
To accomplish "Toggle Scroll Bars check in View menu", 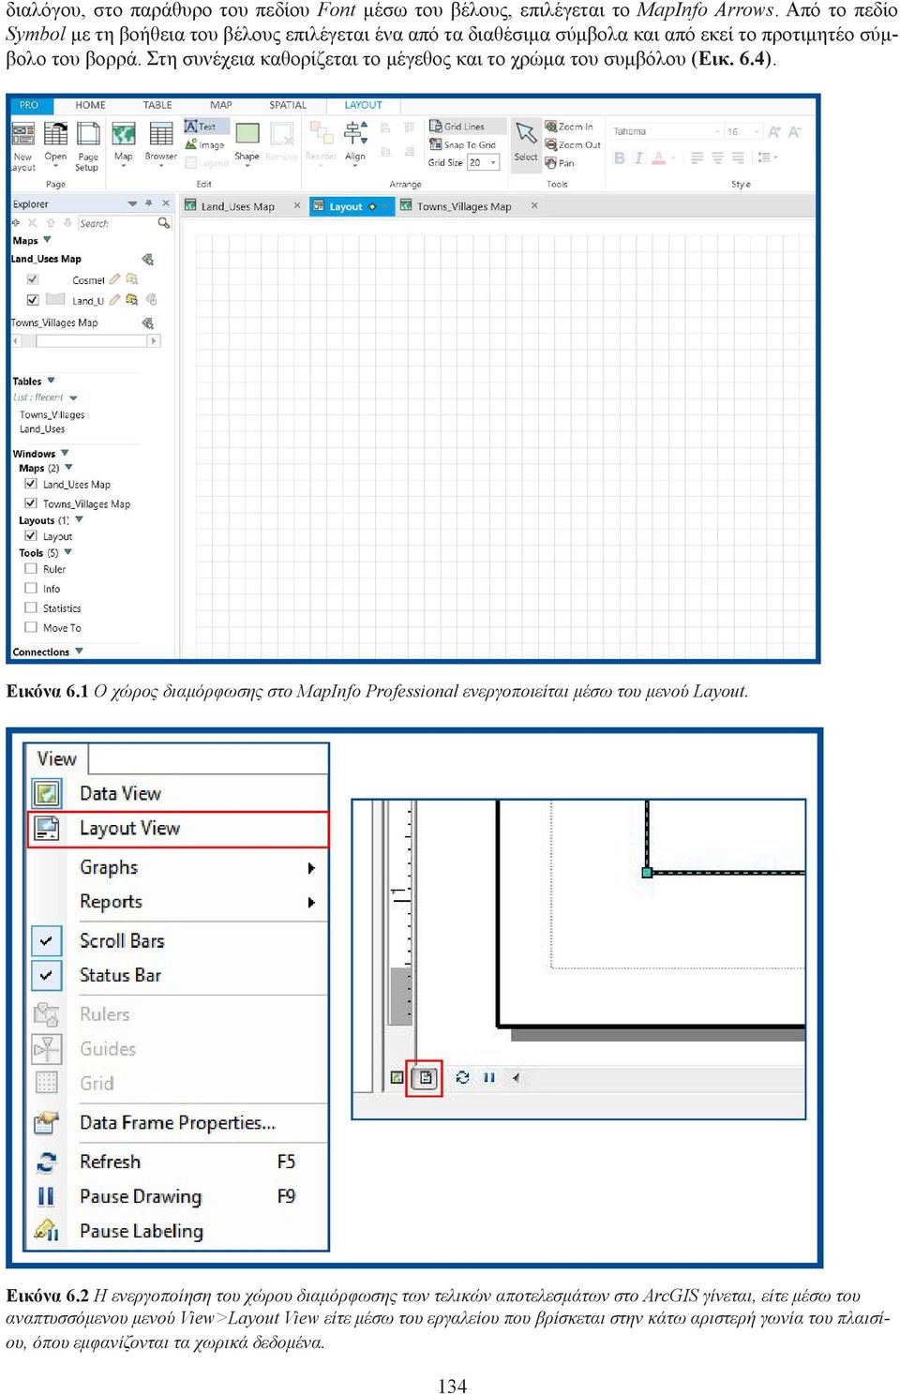I will (47, 940).
